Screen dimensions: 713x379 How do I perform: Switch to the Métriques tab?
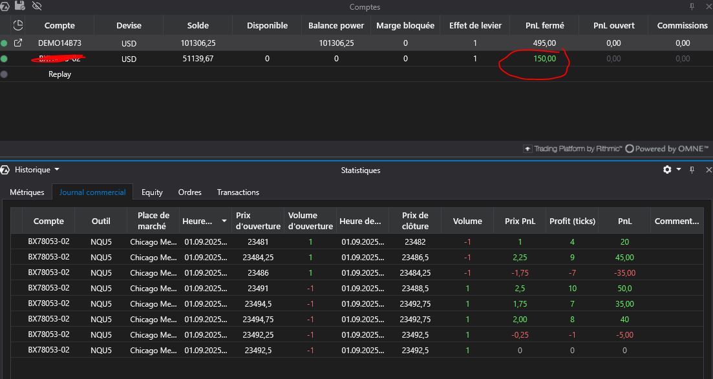coord(27,192)
